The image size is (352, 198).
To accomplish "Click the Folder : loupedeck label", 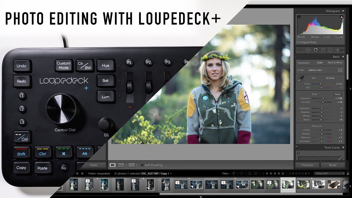I will pyautogui.click(x=99, y=174).
